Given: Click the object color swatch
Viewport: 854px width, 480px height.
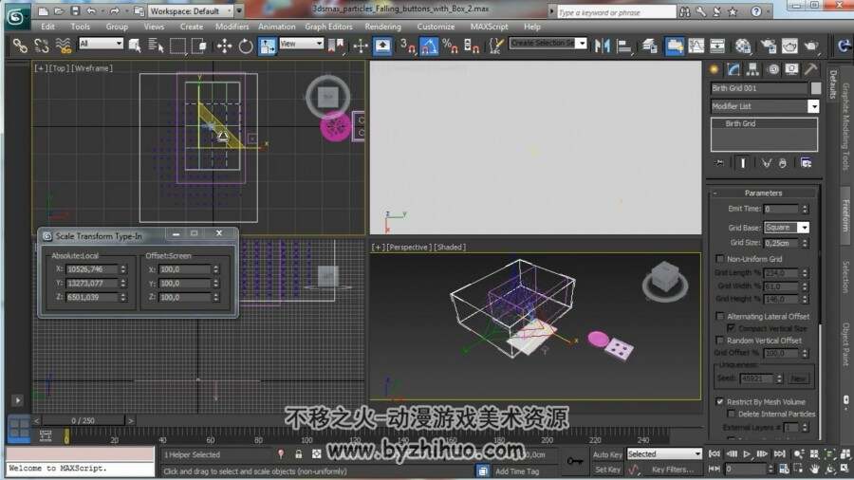Looking at the screenshot, I should tap(815, 88).
